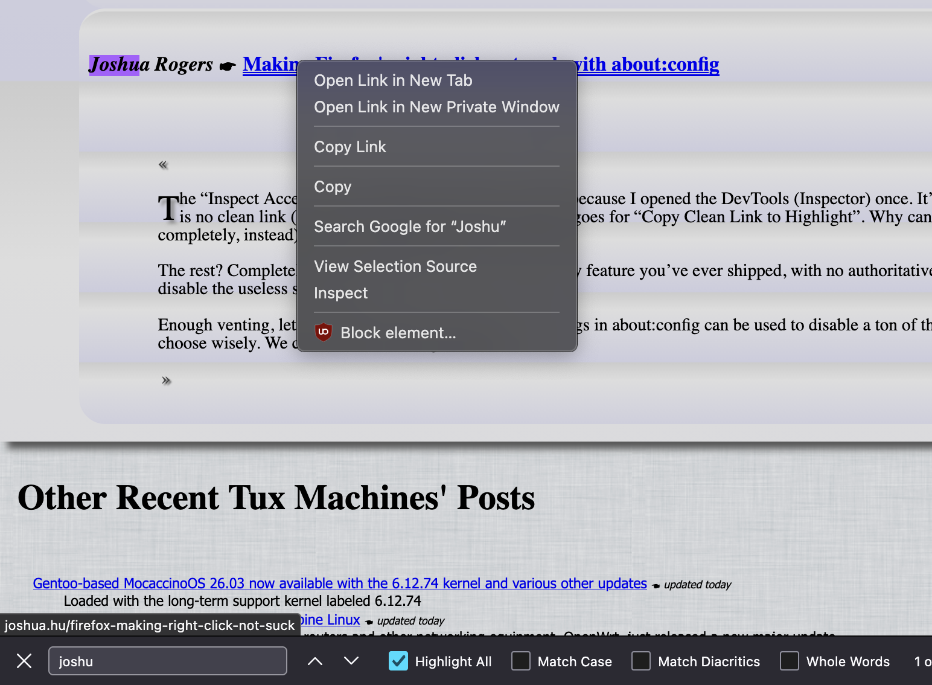Screen dimensions: 932x685
Task: Click the right double-chevron quote mark
Action: pos(167,381)
